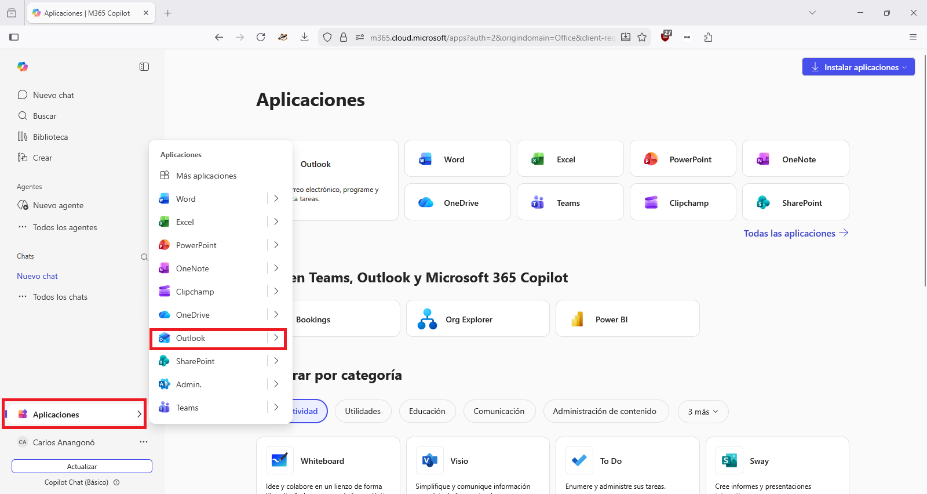Image resolution: width=927 pixels, height=494 pixels.
Task: Go back with the browser back arrow
Action: pyautogui.click(x=219, y=37)
